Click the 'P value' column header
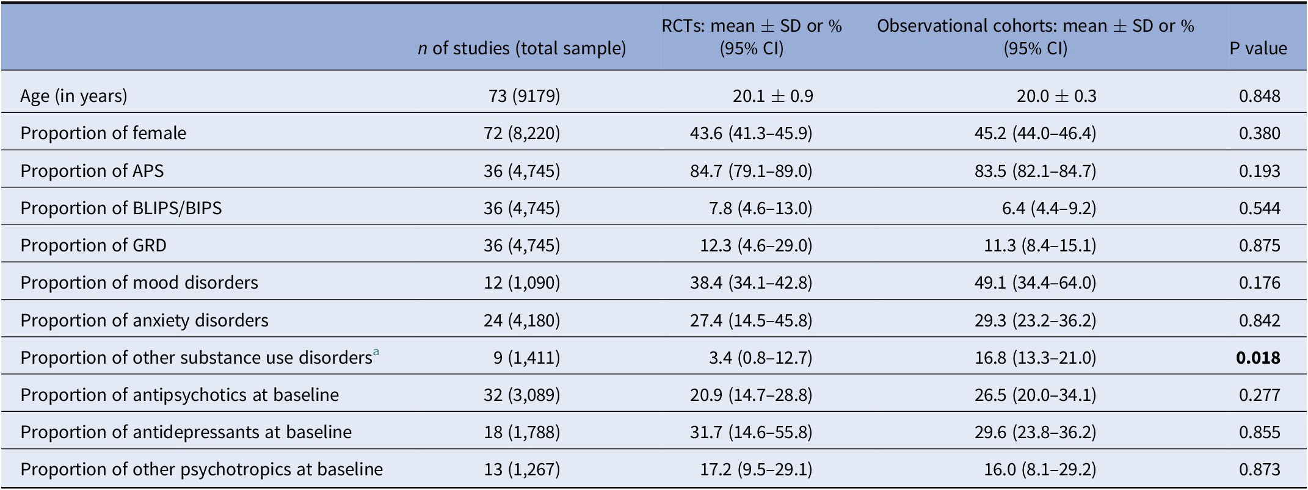Image resolution: width=1308 pixels, height=490 pixels. tap(1258, 48)
